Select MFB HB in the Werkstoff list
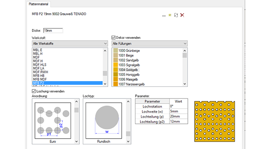 pyautogui.click(x=39, y=76)
